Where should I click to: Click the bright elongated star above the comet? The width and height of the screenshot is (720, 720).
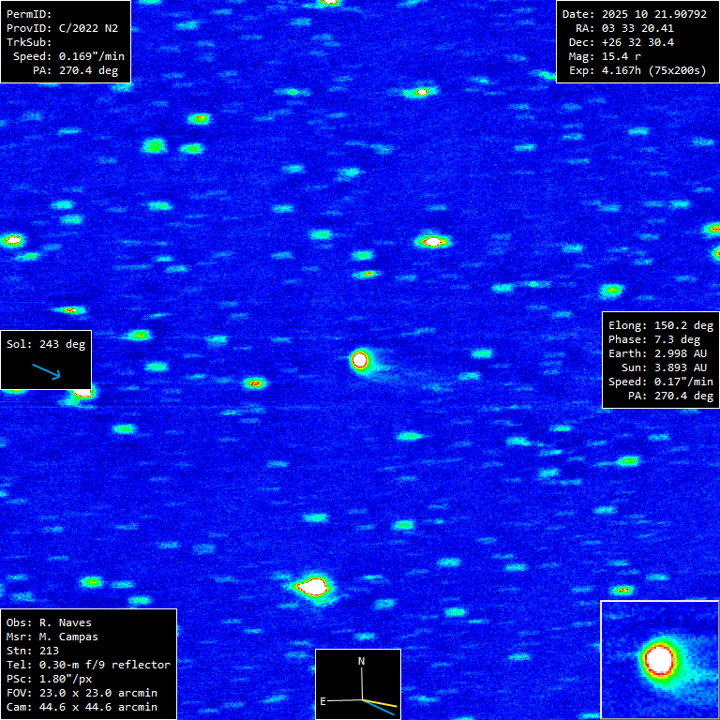432,241
